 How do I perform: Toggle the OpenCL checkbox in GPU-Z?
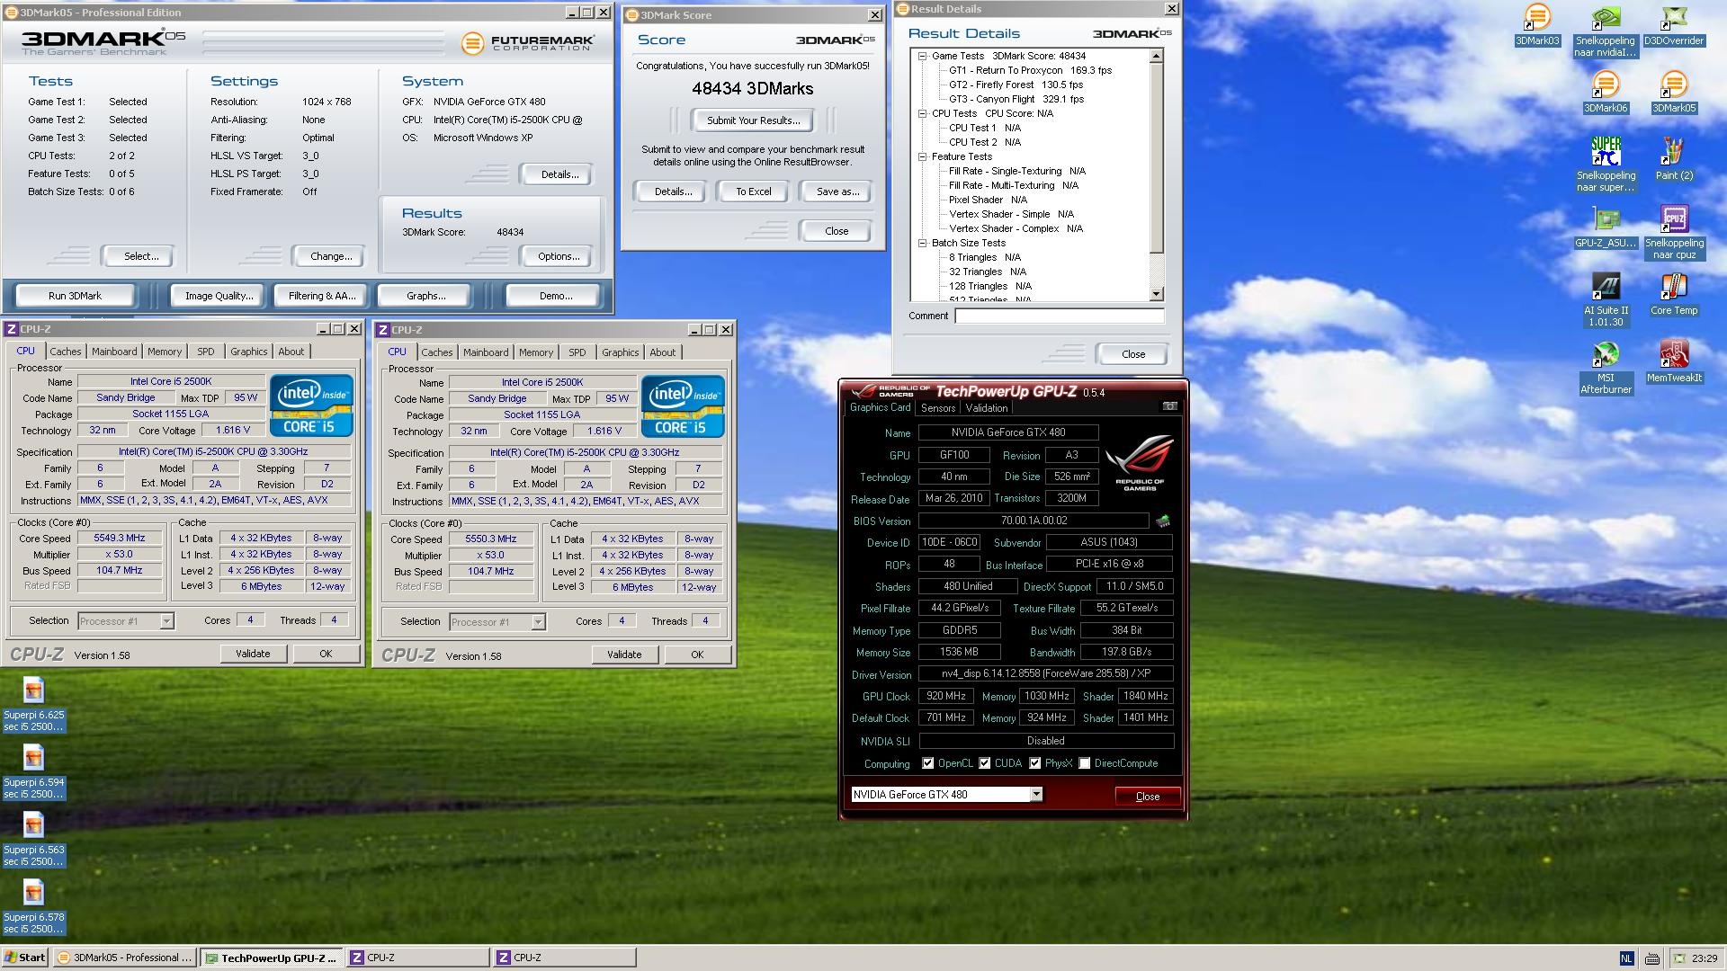tap(927, 763)
